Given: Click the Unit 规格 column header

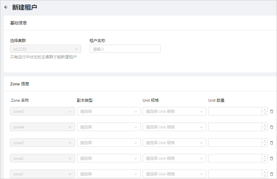Looking at the screenshot, I should click(x=151, y=100).
